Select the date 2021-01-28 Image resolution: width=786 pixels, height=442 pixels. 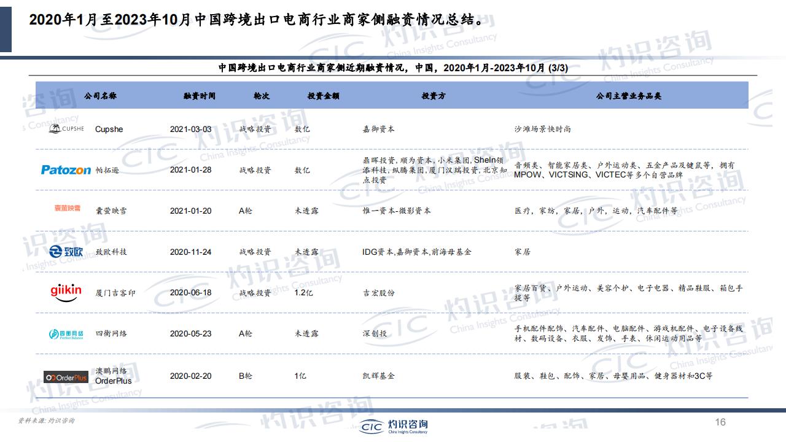[x=190, y=170]
